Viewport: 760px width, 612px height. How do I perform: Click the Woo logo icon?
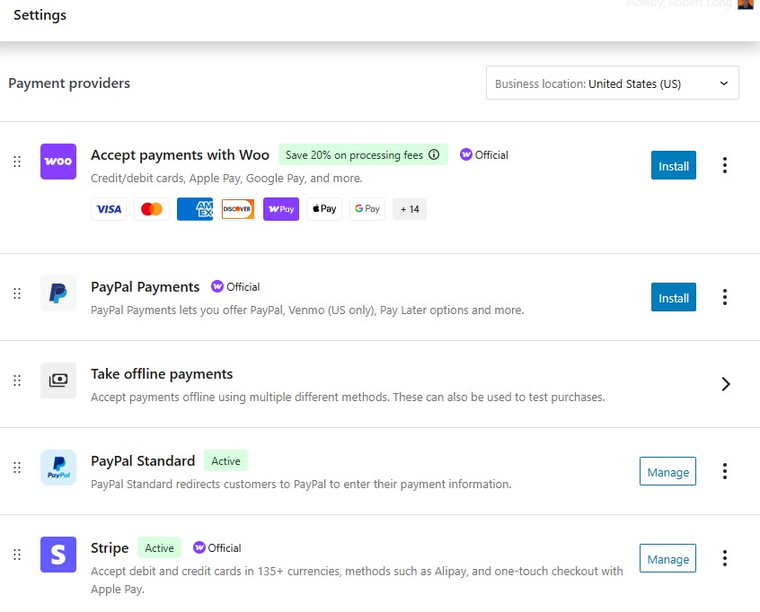(x=57, y=162)
